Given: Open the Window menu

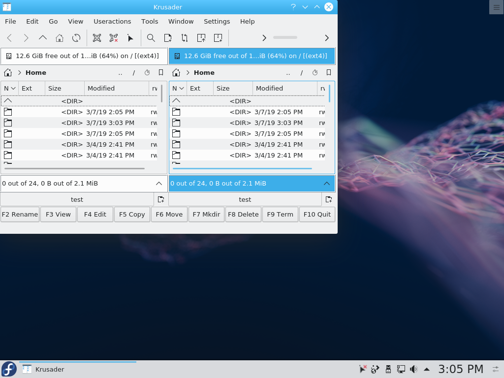Looking at the screenshot, I should (181, 22).
